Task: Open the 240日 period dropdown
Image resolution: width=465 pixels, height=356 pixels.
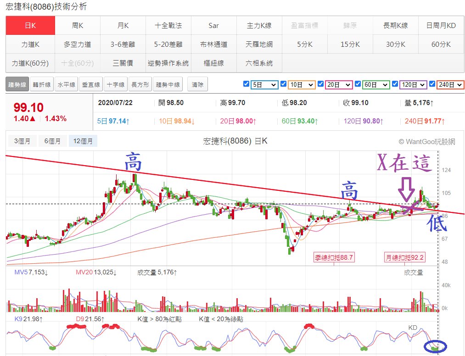Action: click(x=450, y=85)
